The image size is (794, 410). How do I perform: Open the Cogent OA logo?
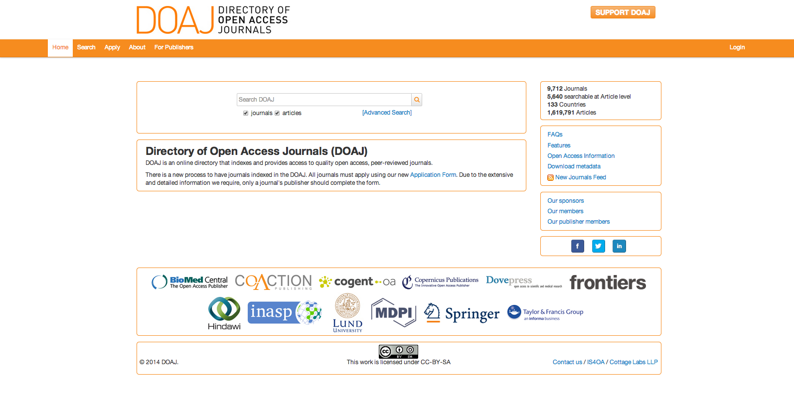coord(357,282)
